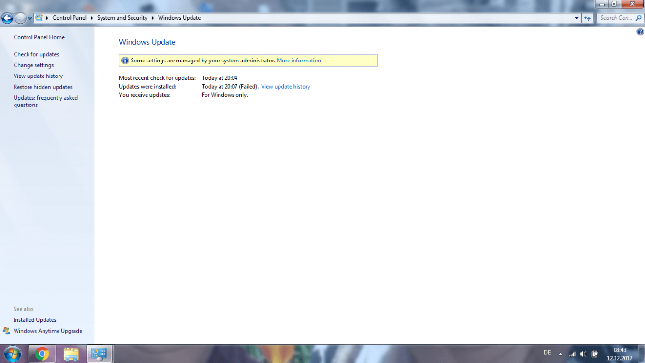Screen dimensions: 645x363
Task: Click the battery power tray icon
Action: [x=595, y=354]
